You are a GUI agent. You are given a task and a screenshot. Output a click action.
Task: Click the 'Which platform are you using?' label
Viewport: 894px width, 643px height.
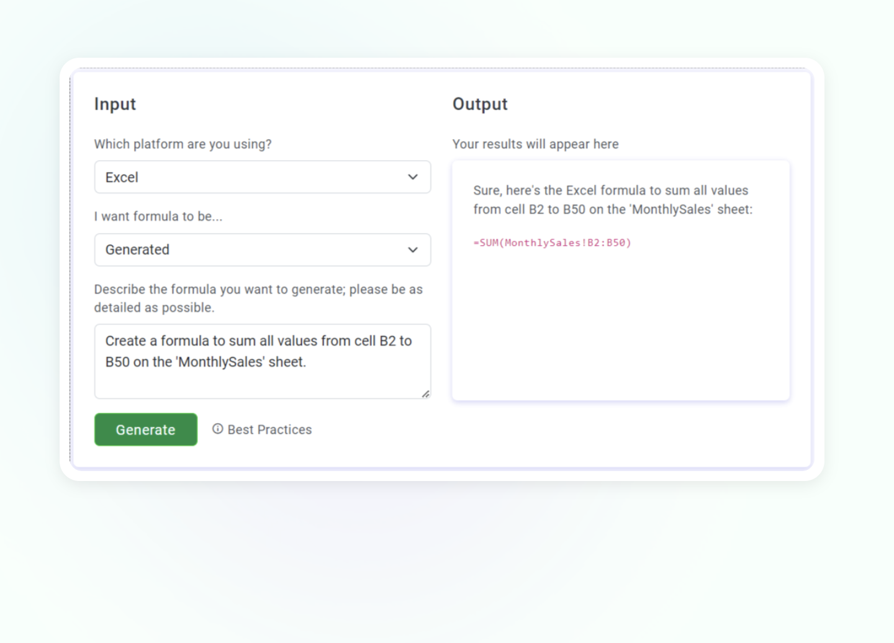[x=183, y=143]
